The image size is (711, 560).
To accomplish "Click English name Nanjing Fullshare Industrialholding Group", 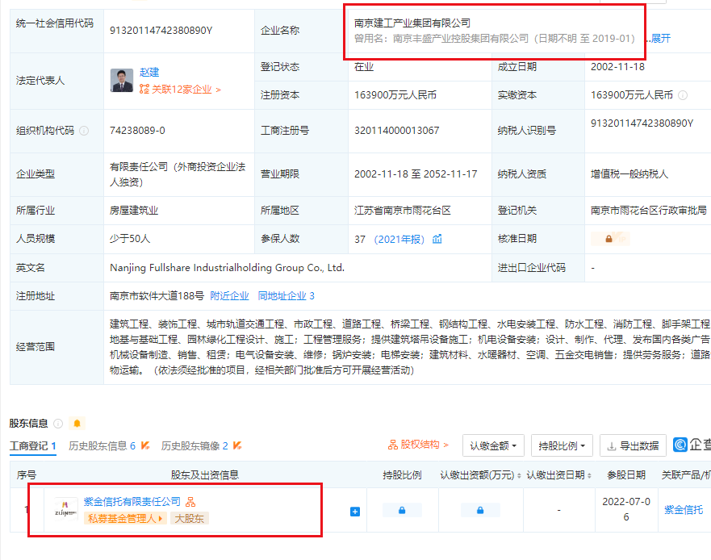I will 227,268.
